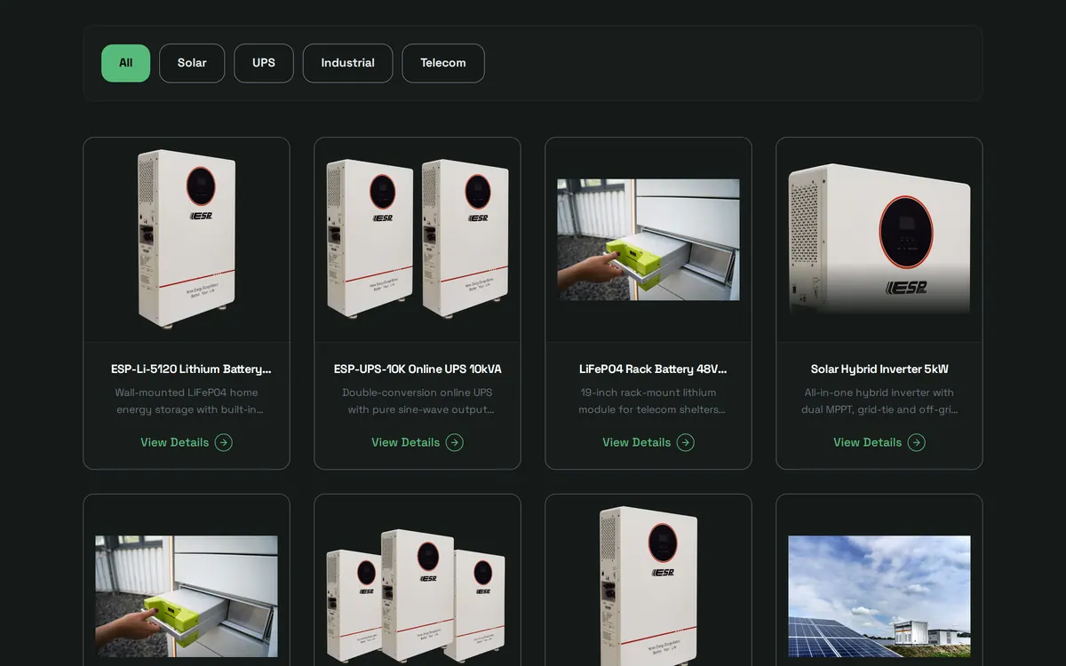
Task: Click Wall-mounted LiFePO4 home description text
Action: point(188,400)
